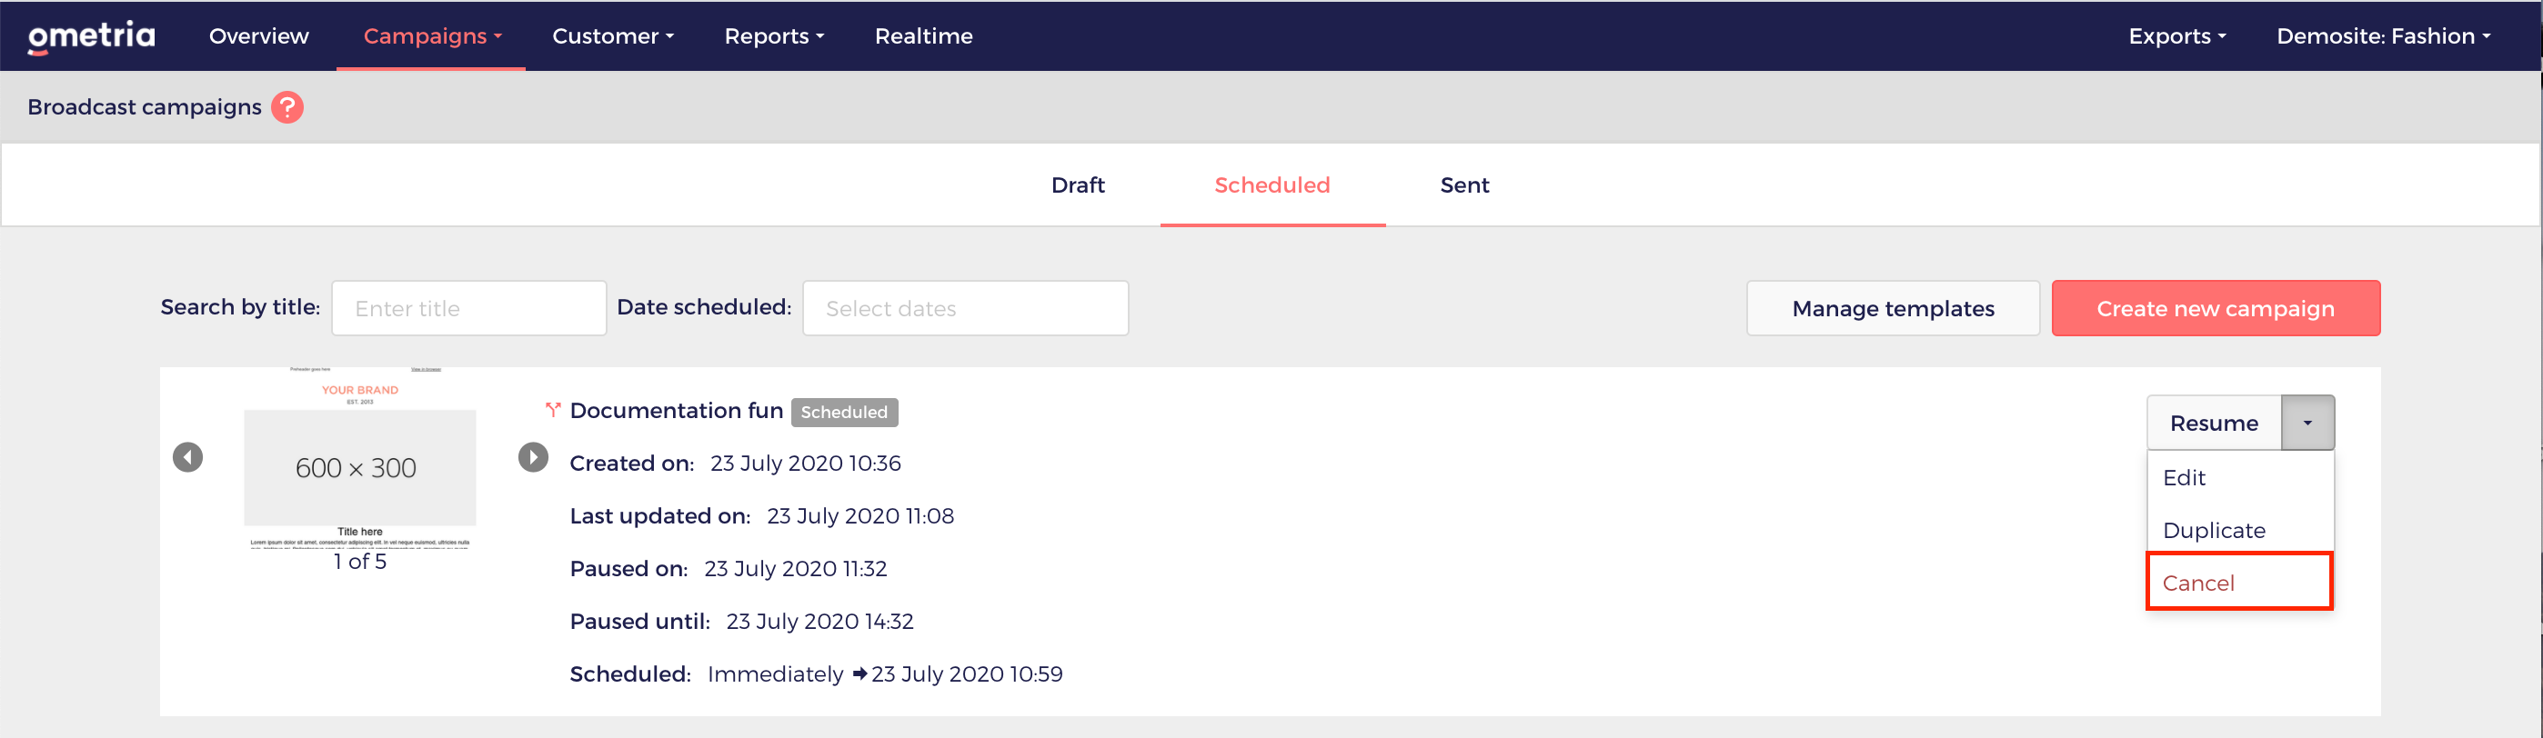This screenshot has width=2543, height=738.
Task: Switch to the Sent tab
Action: (1464, 184)
